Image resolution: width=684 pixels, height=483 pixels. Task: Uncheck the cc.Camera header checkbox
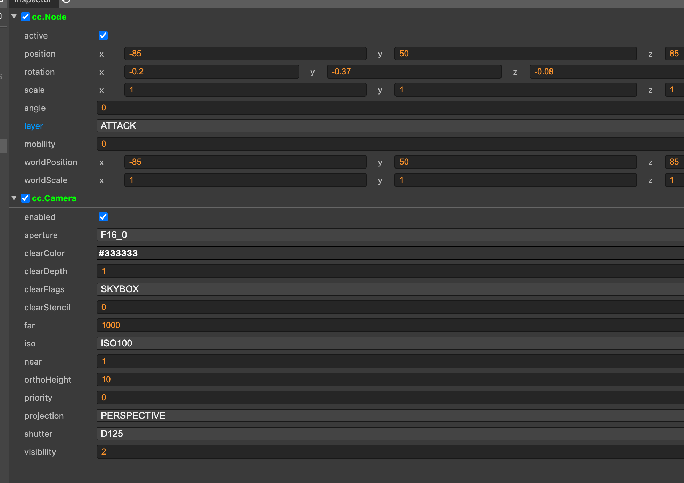click(25, 198)
